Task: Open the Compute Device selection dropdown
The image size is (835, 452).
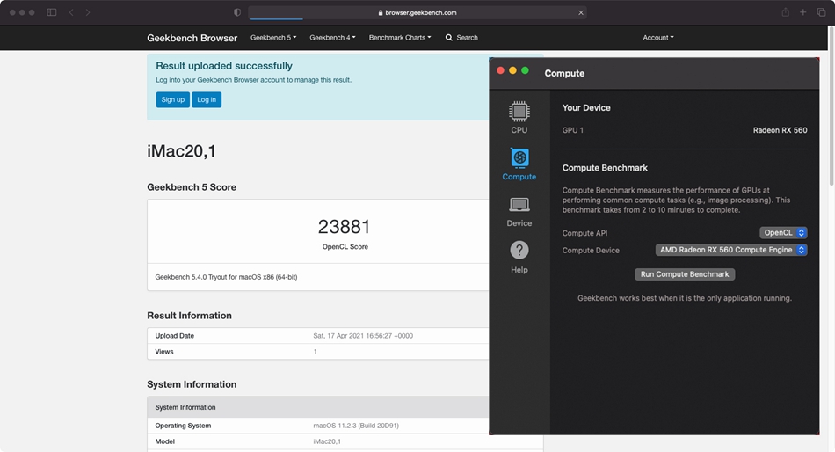Action: point(731,250)
